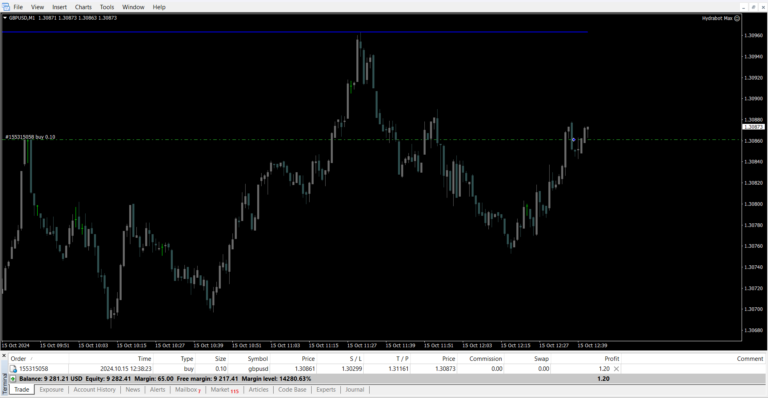The height and width of the screenshot is (398, 768).
Task: Switch to the Account History tab
Action: (x=94, y=390)
